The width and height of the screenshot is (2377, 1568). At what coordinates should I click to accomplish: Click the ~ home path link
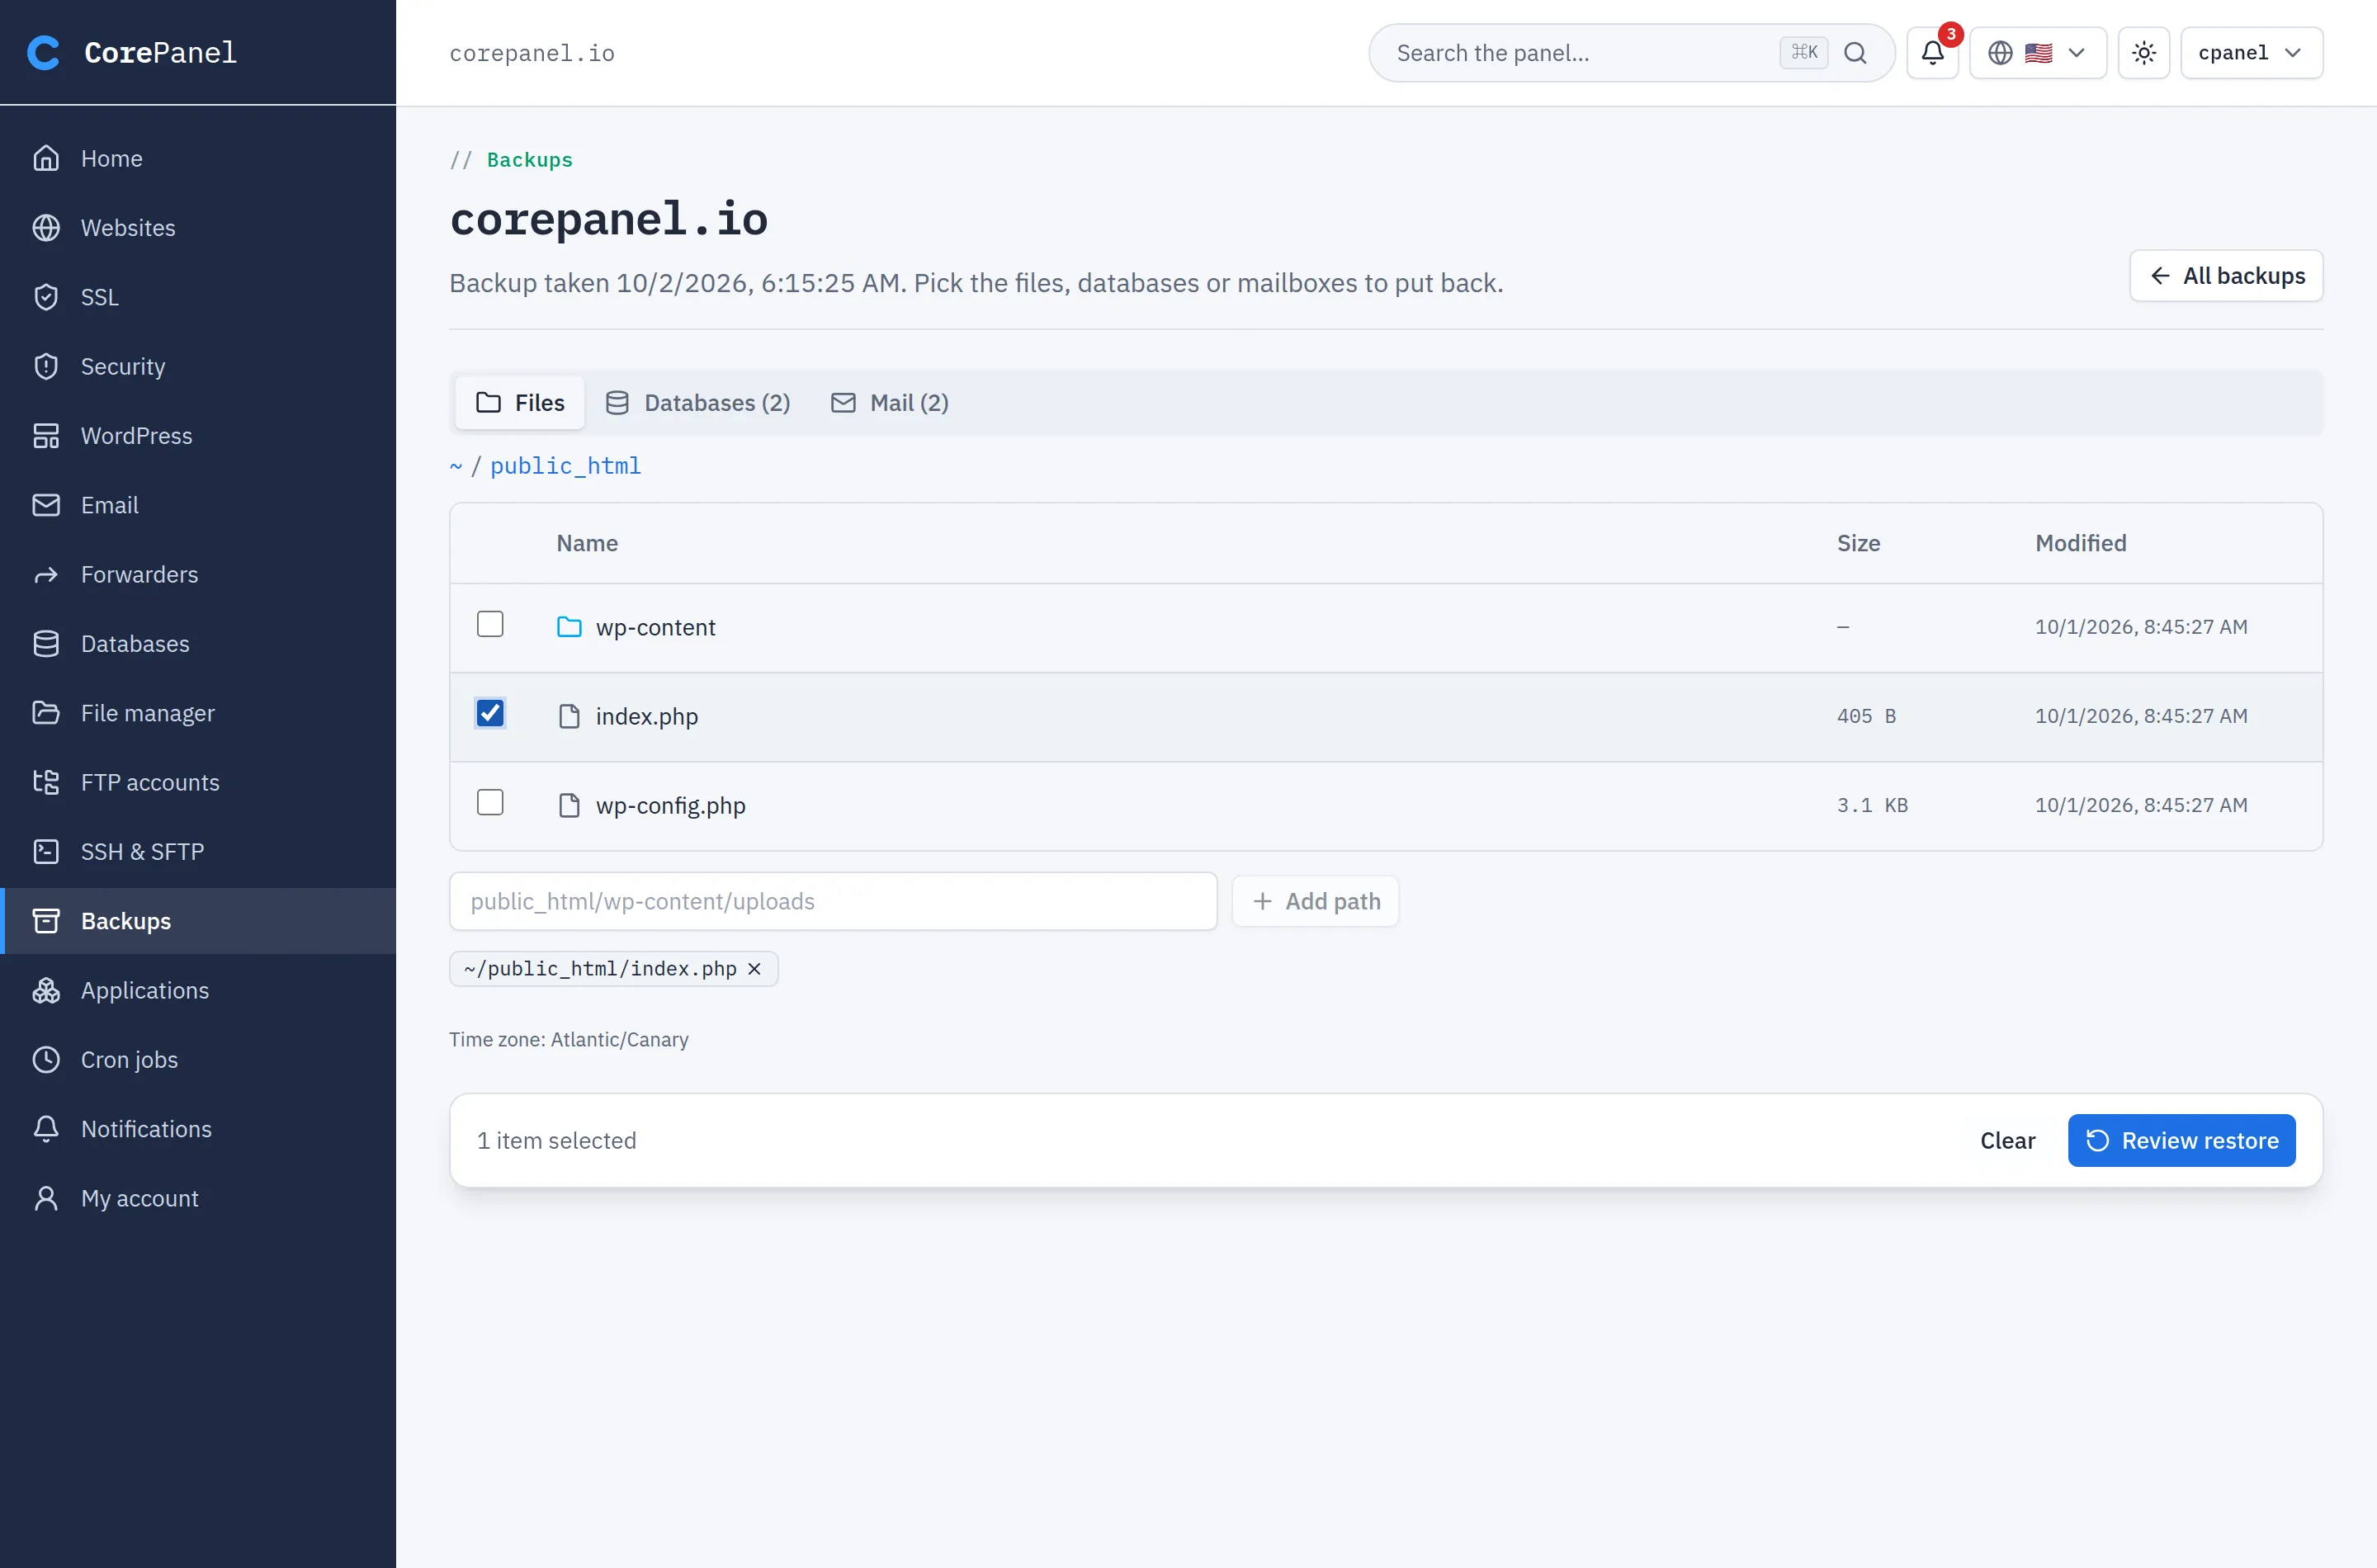456,466
